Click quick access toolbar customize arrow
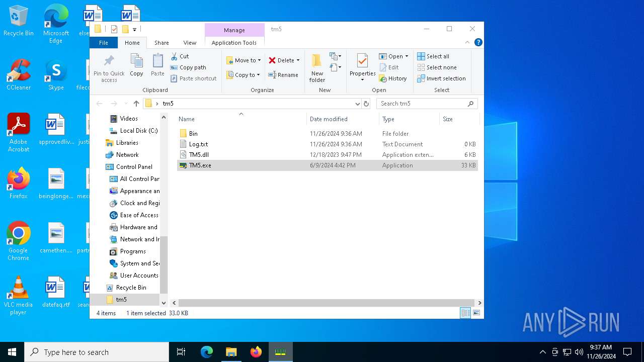This screenshot has width=644, height=362. [134, 30]
